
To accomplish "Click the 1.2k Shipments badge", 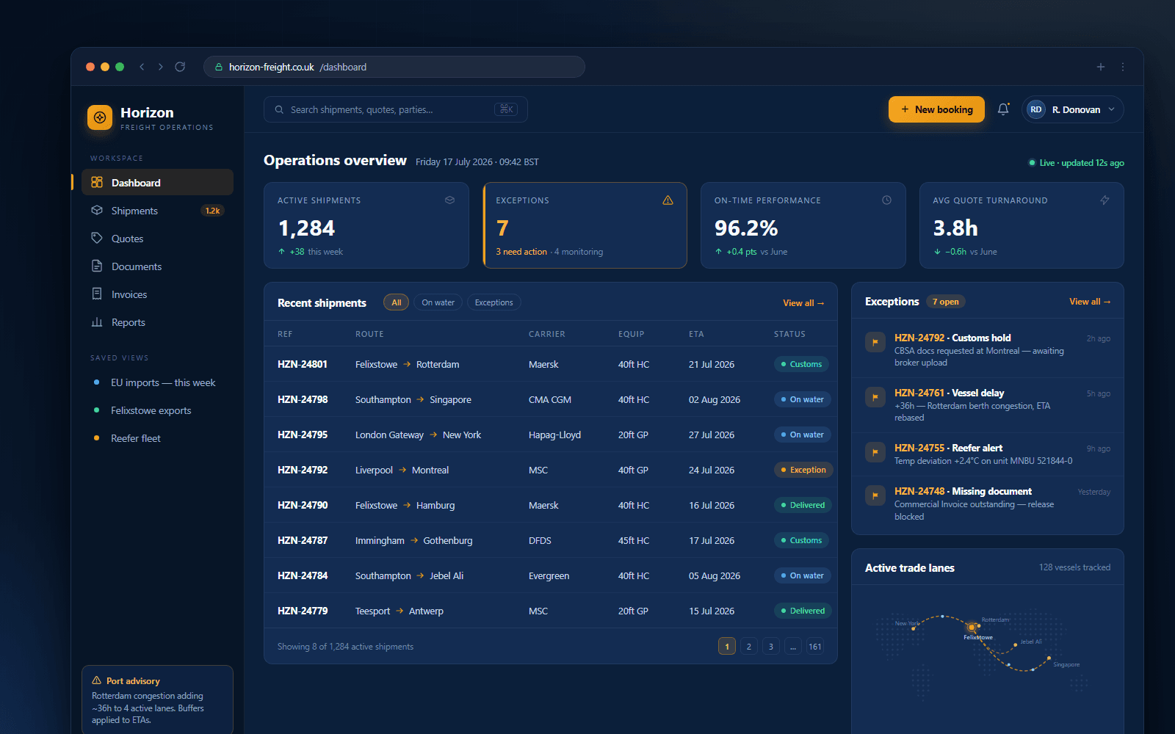I will [212, 211].
